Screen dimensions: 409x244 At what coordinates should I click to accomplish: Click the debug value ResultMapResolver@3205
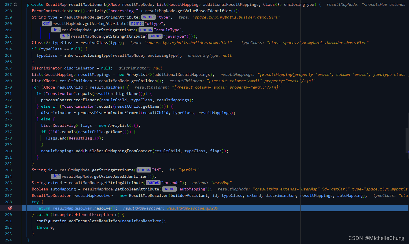click(193, 208)
